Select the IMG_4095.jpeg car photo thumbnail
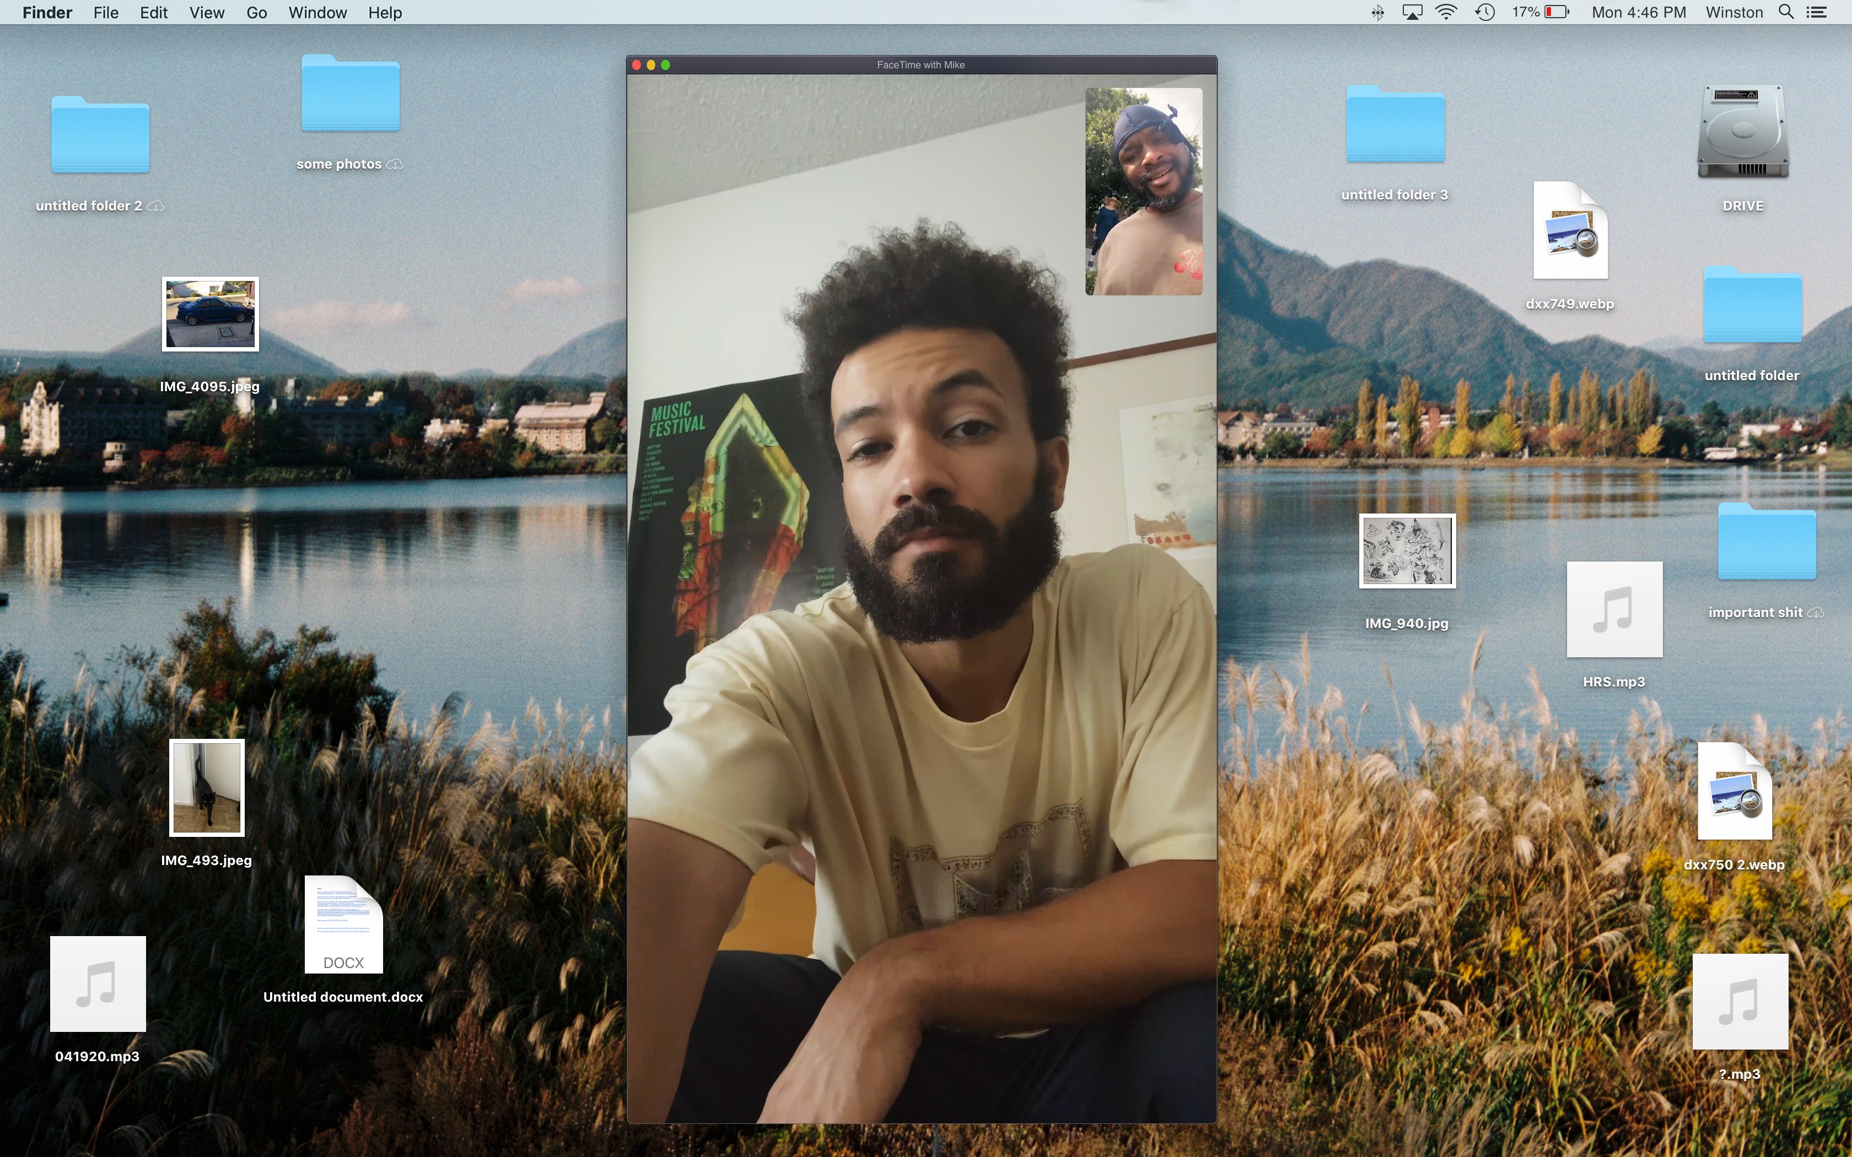The image size is (1852, 1157). coord(211,313)
